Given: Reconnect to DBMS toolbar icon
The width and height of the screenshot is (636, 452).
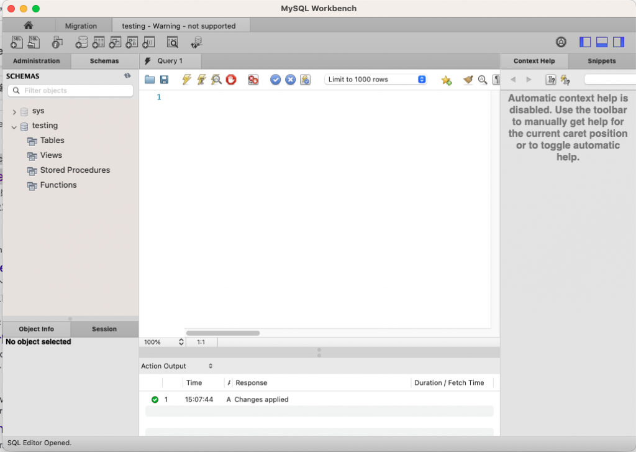Looking at the screenshot, I should [x=197, y=42].
